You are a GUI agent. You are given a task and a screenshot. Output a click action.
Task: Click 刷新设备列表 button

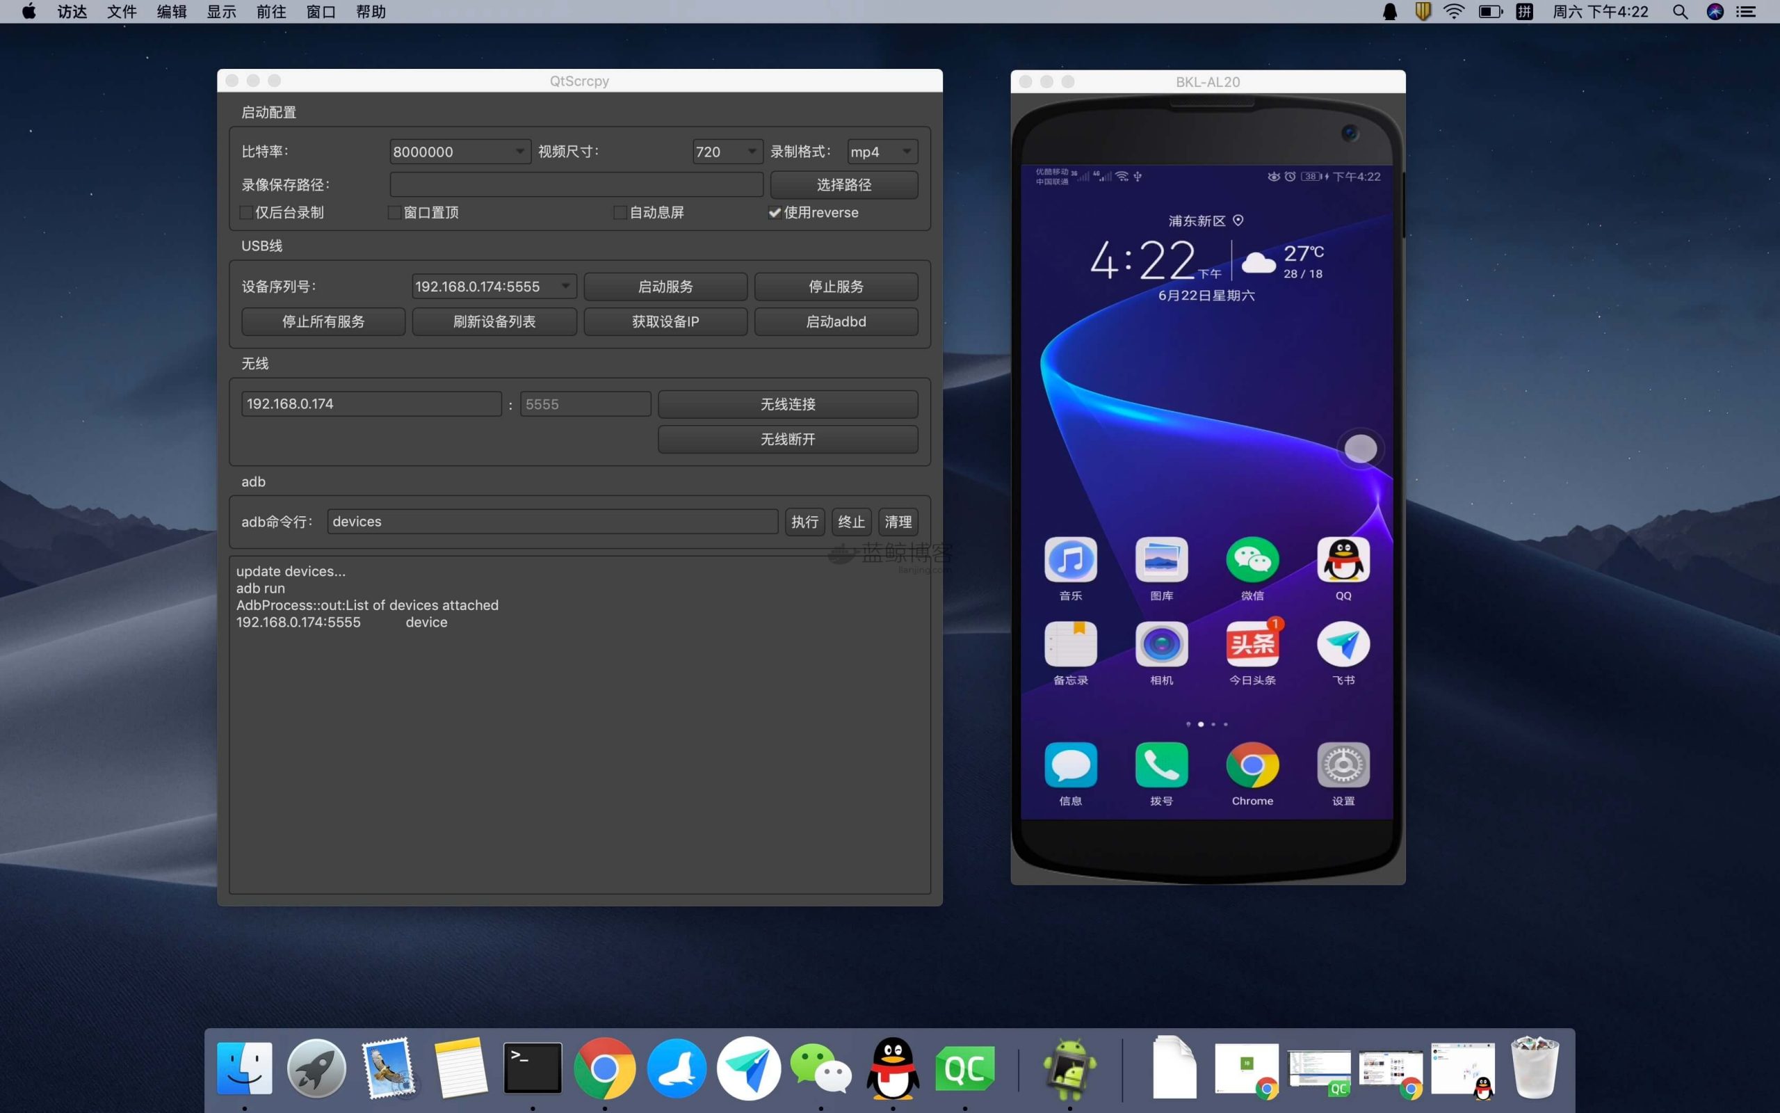coord(492,322)
